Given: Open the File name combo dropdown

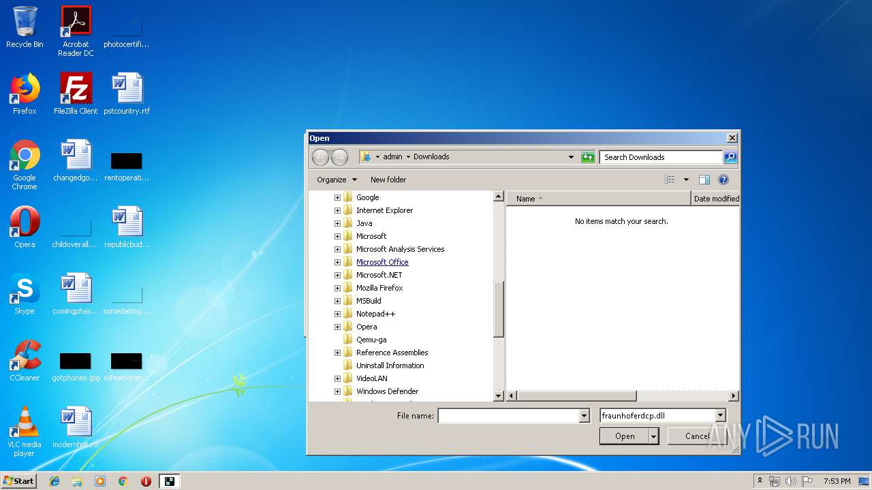Looking at the screenshot, I should pyautogui.click(x=584, y=416).
